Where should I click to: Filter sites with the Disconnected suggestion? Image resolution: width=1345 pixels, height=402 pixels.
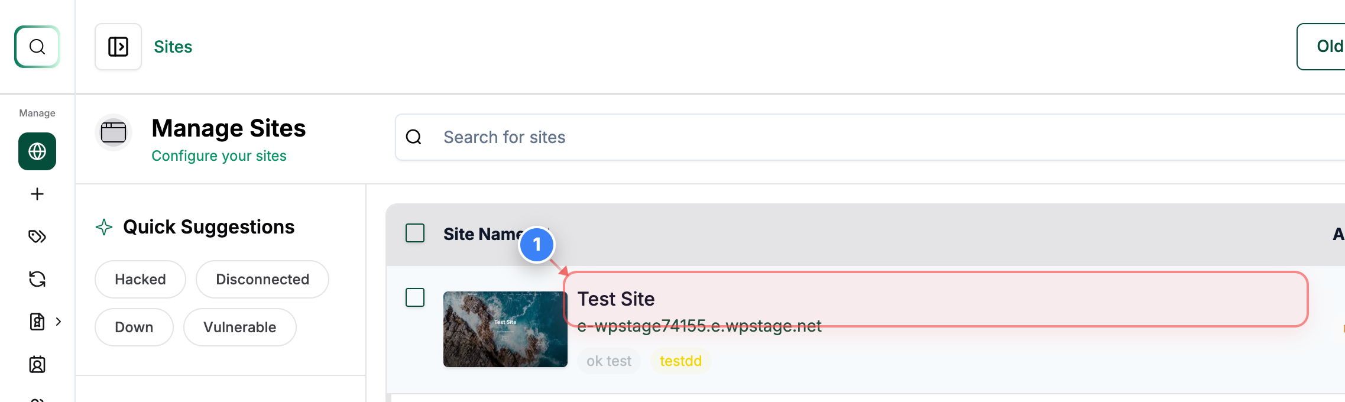click(x=262, y=279)
